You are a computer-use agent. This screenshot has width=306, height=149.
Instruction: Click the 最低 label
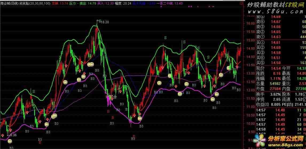point(286,79)
